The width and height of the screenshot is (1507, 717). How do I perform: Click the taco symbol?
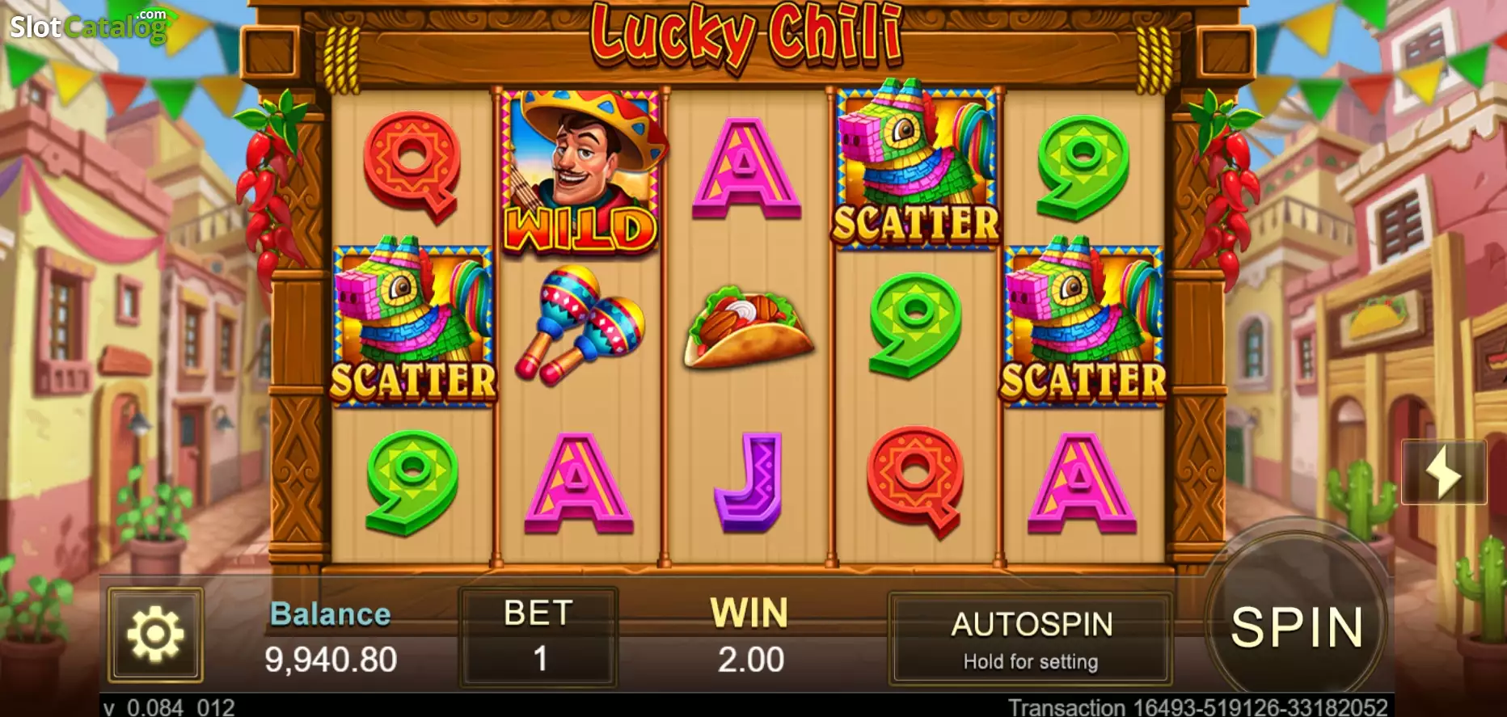point(749,327)
